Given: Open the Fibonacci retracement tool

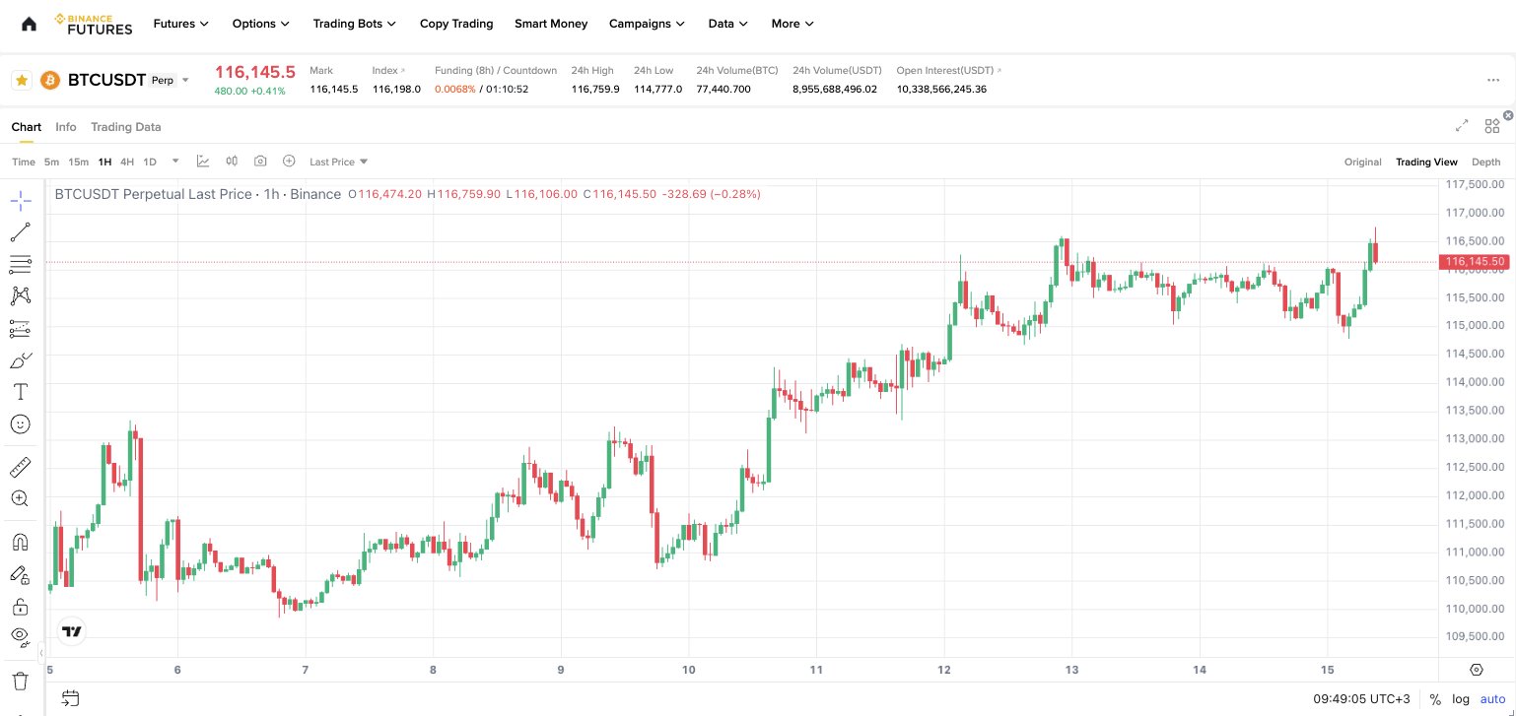Looking at the screenshot, I should [x=20, y=264].
